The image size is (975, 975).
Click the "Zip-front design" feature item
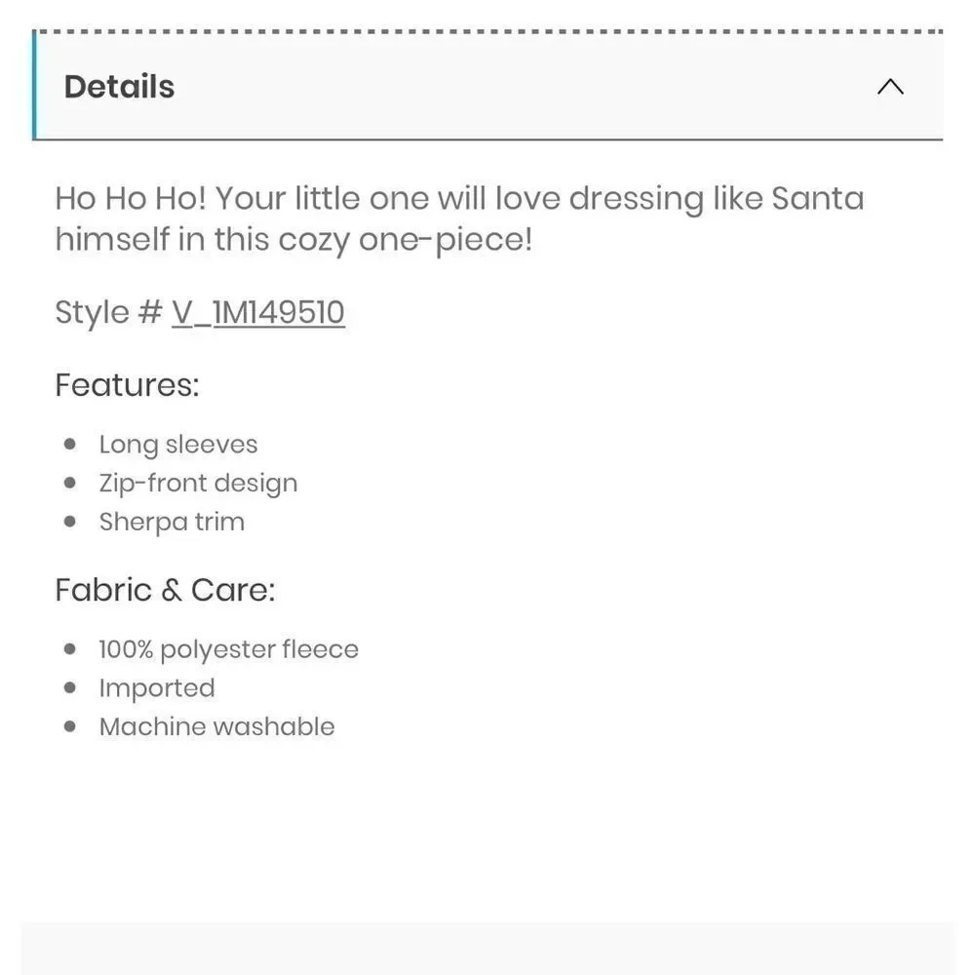198,484
